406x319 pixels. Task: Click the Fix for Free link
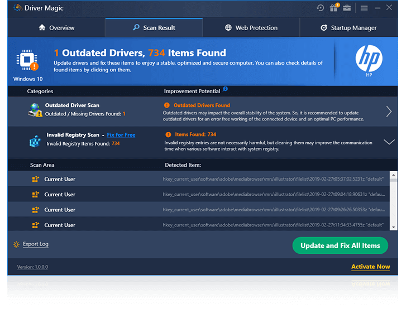121,135
